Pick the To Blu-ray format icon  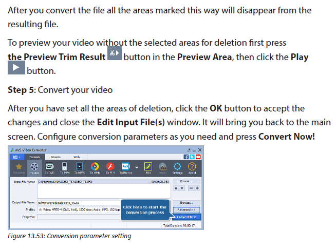(x=126, y=168)
